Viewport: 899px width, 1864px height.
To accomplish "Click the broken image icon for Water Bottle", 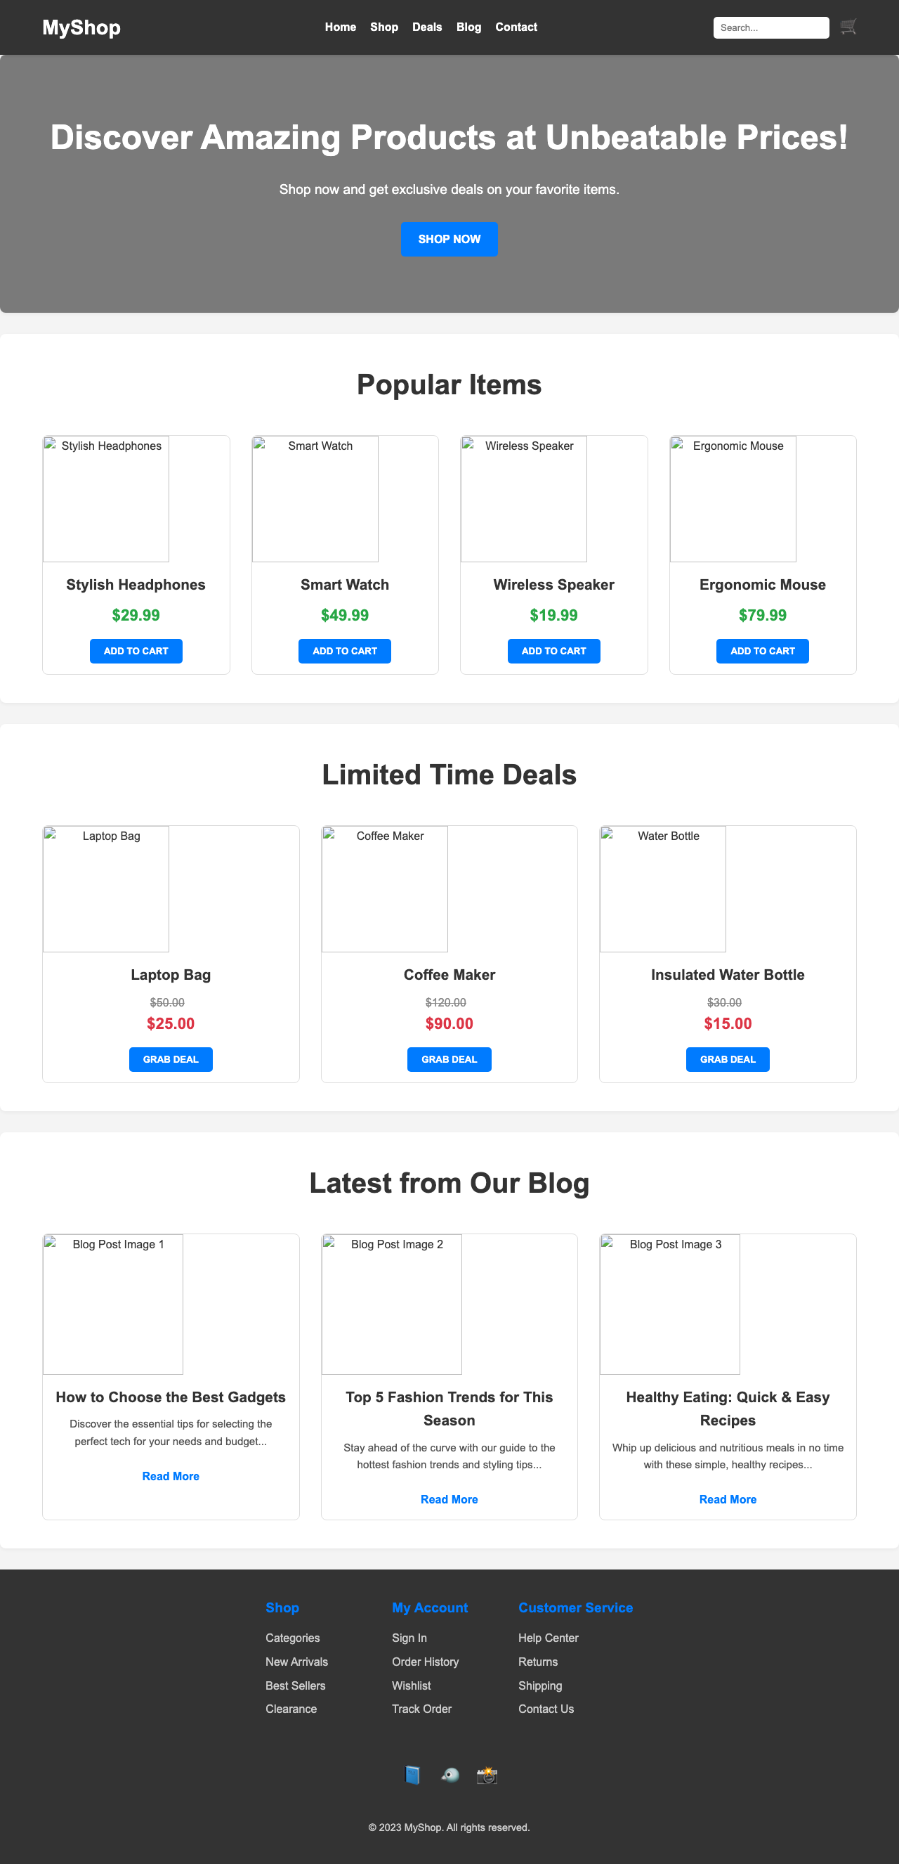I will click(608, 836).
